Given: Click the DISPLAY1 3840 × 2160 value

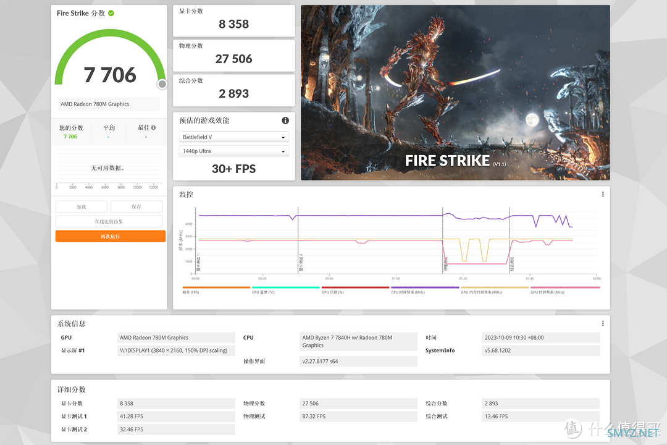Looking at the screenshot, I should click(175, 350).
